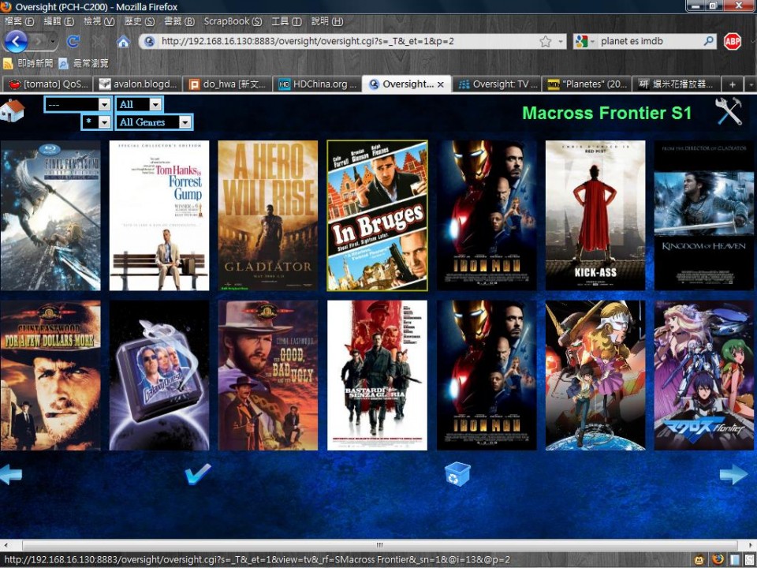Switch to the do_hwa tab
The width and height of the screenshot is (757, 568).
[x=227, y=84]
